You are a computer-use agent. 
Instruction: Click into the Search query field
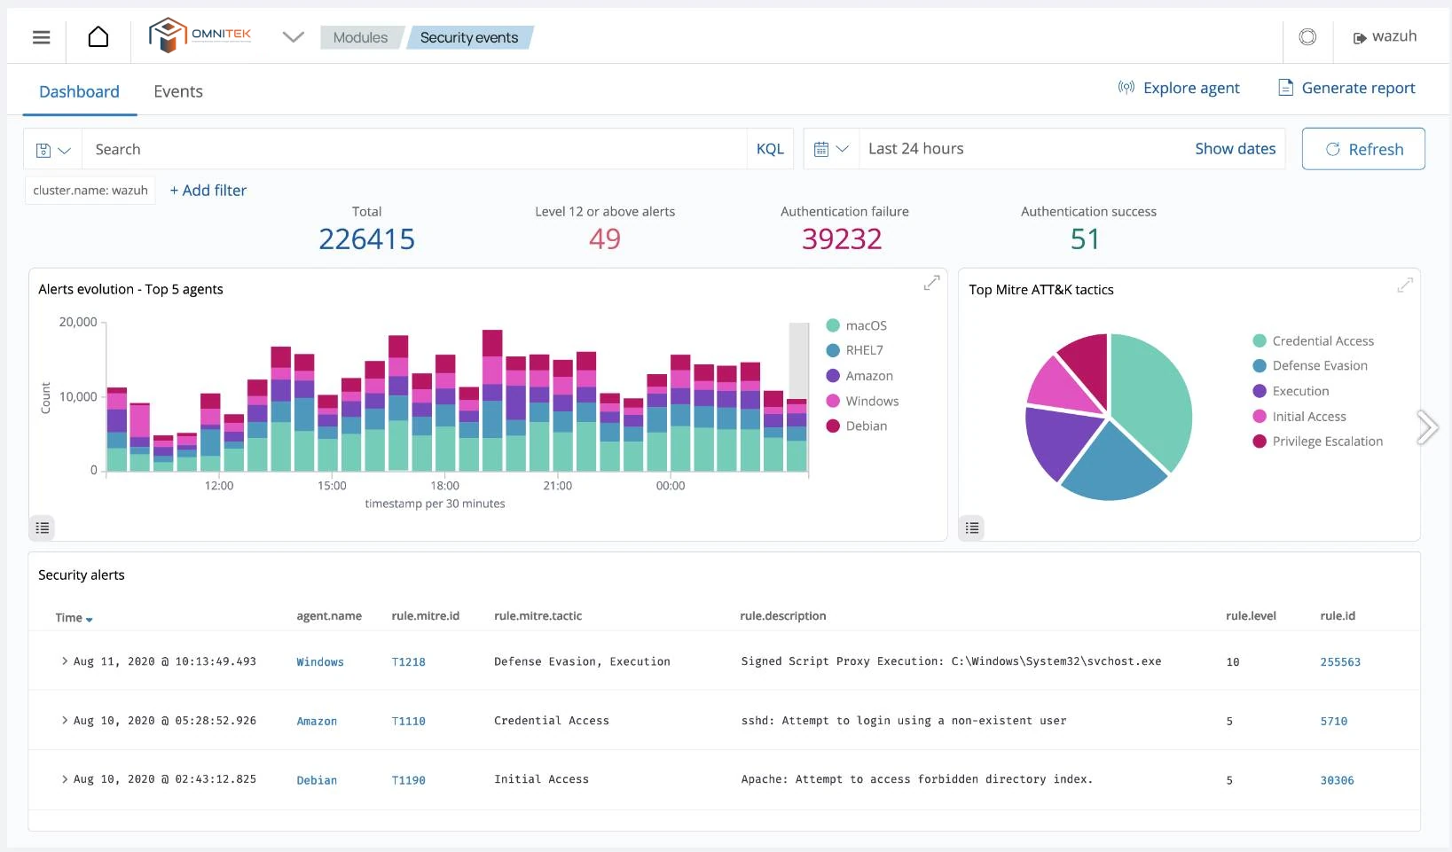point(413,149)
